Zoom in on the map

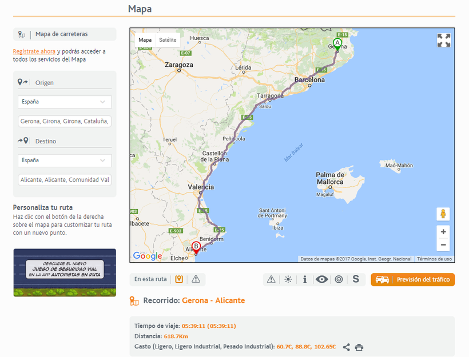pos(443,232)
